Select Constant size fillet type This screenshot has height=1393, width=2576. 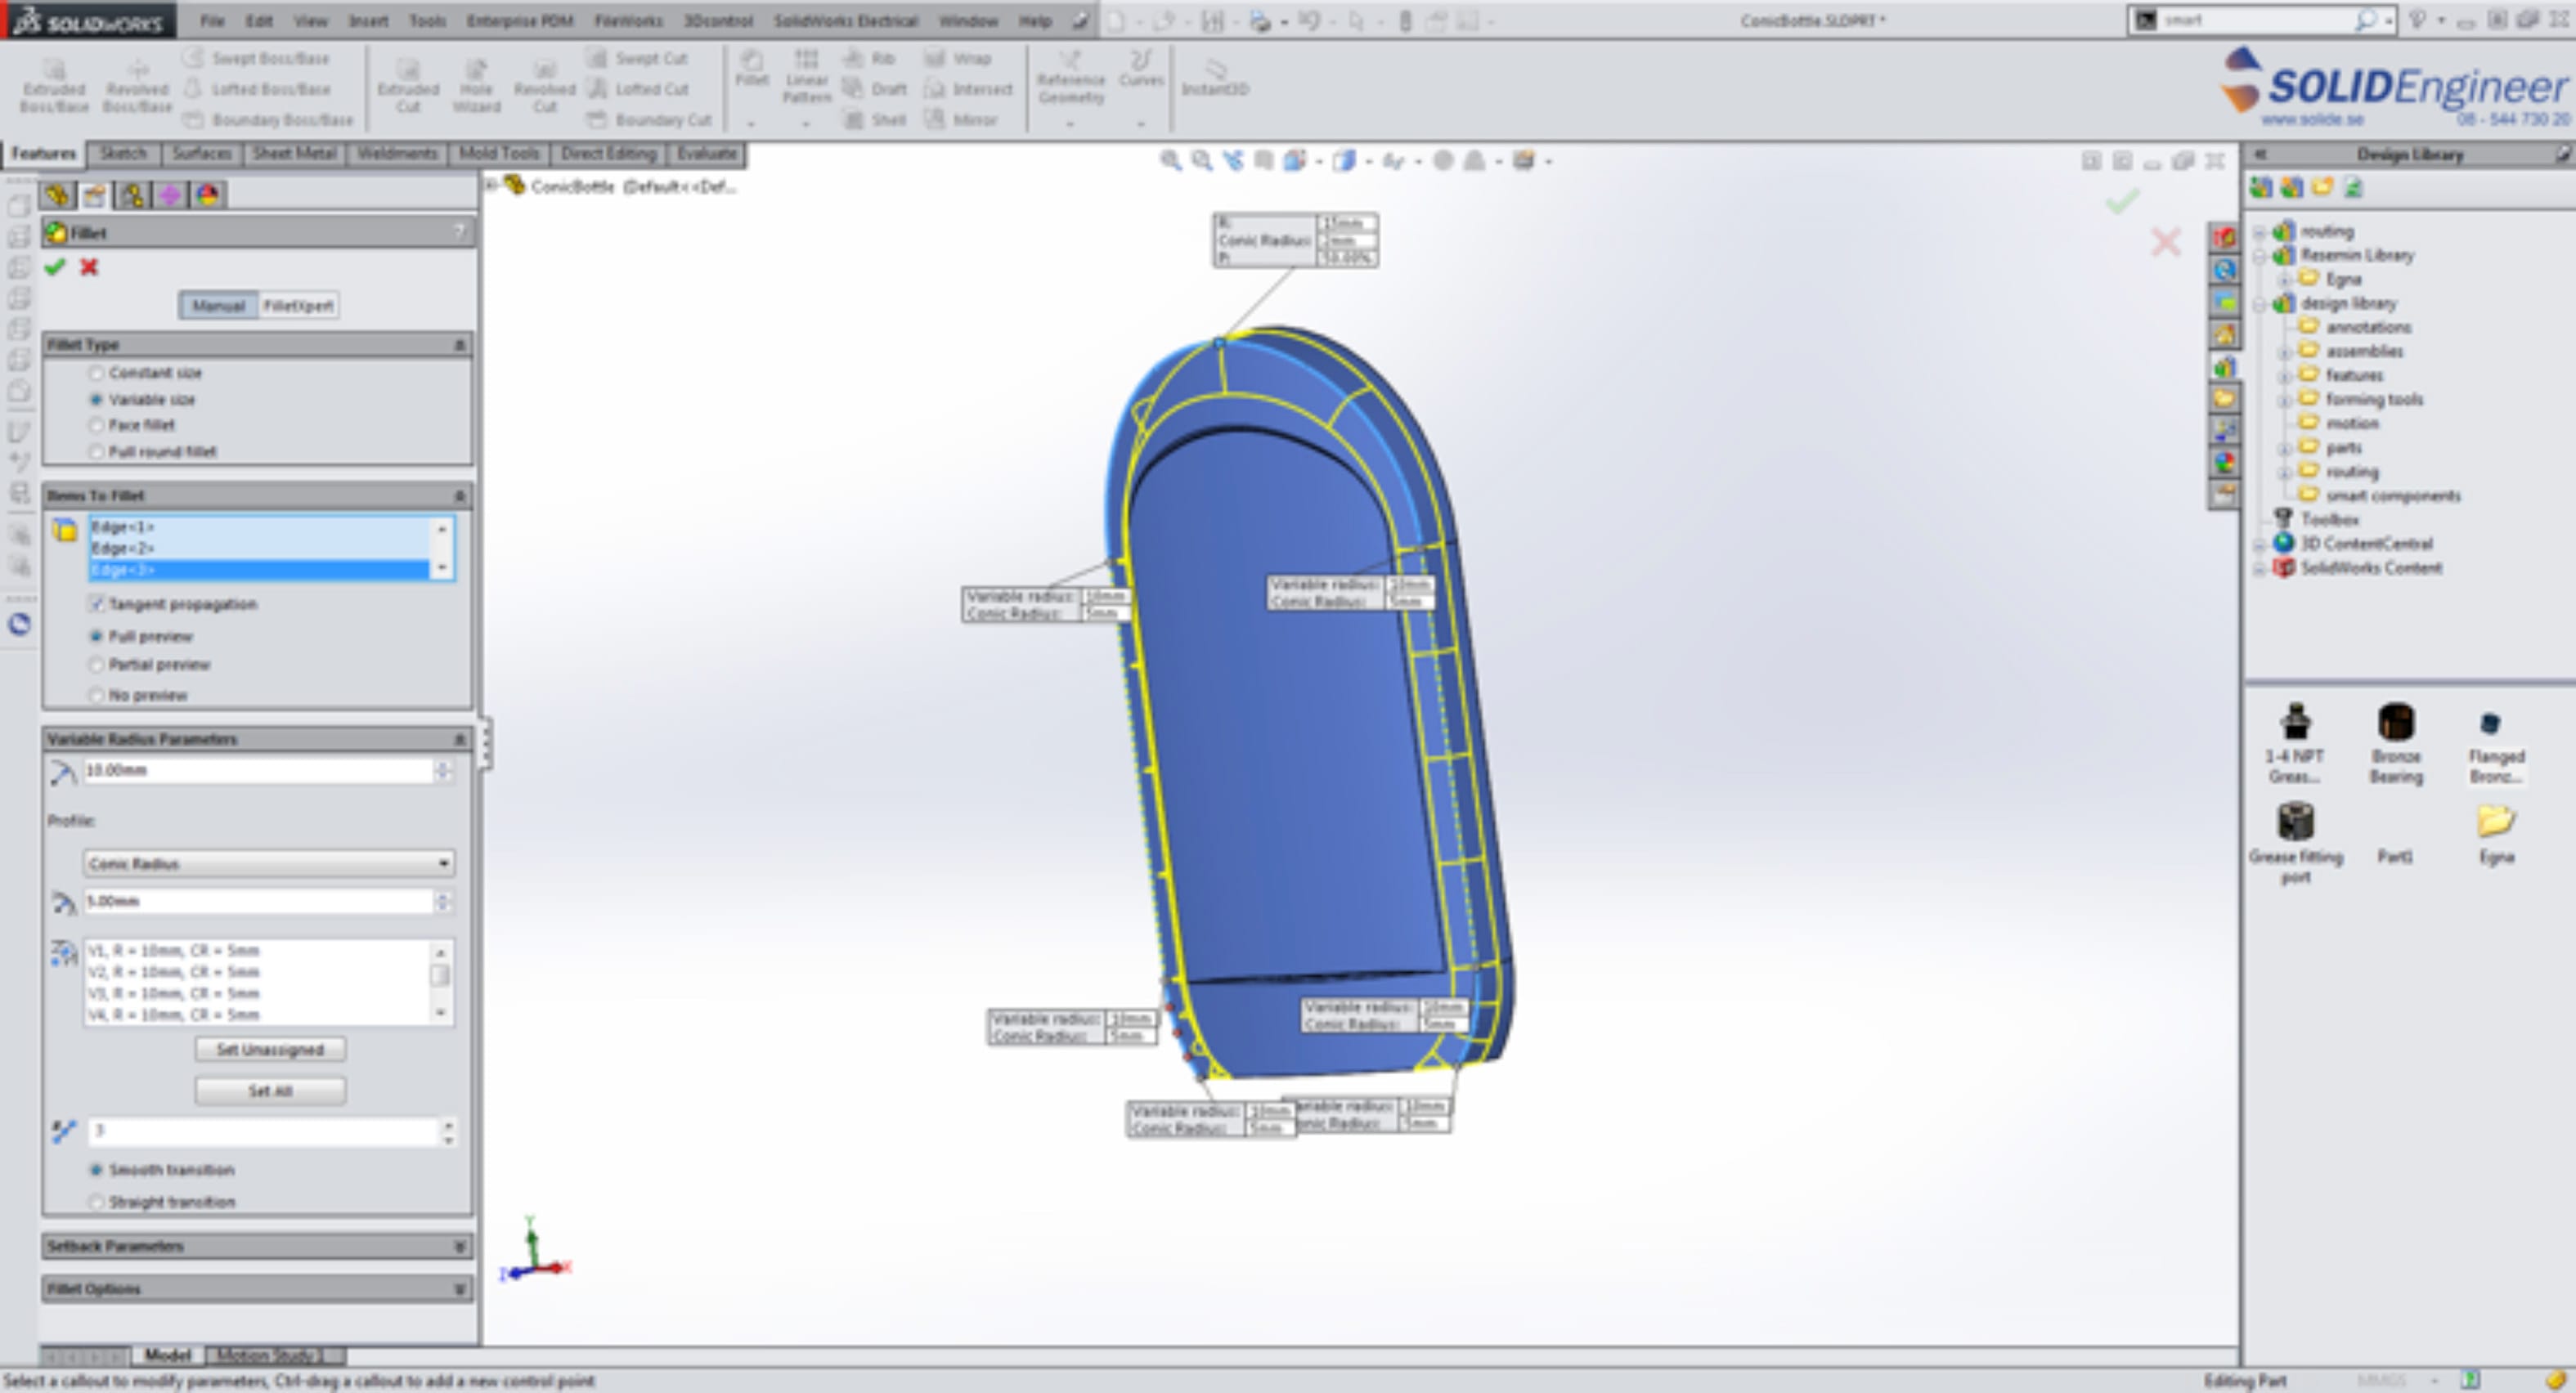[x=97, y=373]
